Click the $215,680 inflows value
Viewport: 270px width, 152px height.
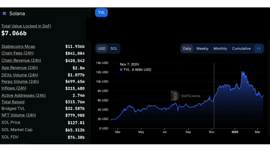(75, 88)
